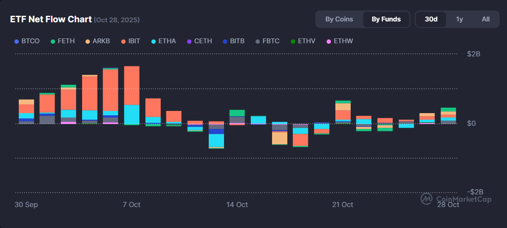Click the 28 Oct stacked bar

448,116
